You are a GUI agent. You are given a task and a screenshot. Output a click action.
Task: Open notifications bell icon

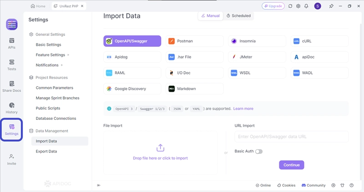306,6
